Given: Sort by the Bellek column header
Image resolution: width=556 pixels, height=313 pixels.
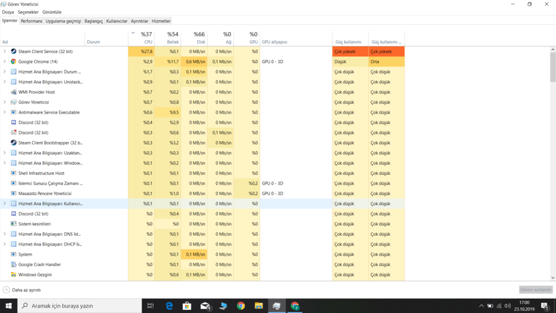Looking at the screenshot, I should point(167,38).
